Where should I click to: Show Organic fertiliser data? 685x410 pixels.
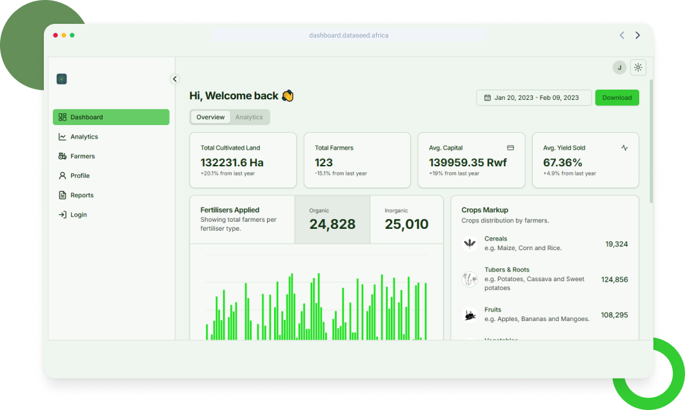332,220
